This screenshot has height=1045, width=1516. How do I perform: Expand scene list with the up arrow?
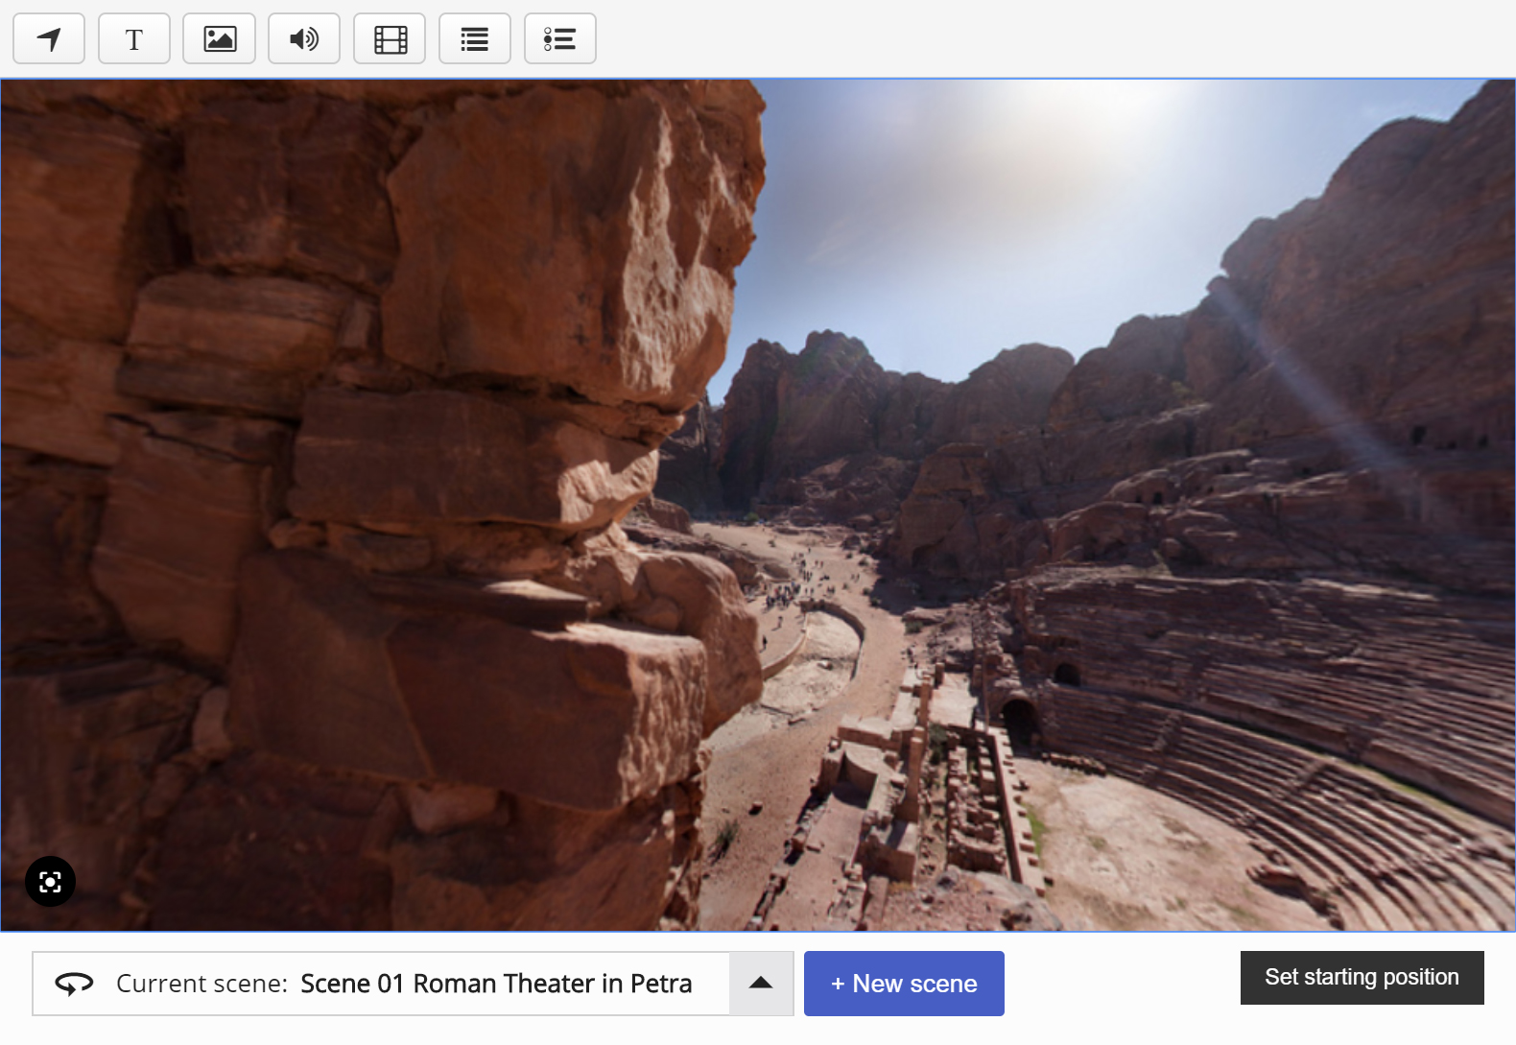click(x=761, y=984)
